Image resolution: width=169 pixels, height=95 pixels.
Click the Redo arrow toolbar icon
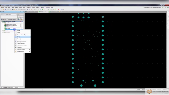36,9
